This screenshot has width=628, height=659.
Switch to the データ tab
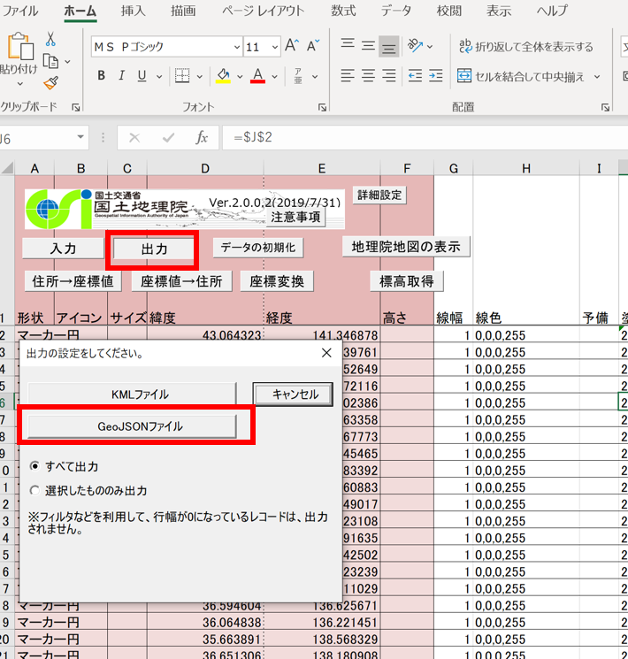coord(396,11)
